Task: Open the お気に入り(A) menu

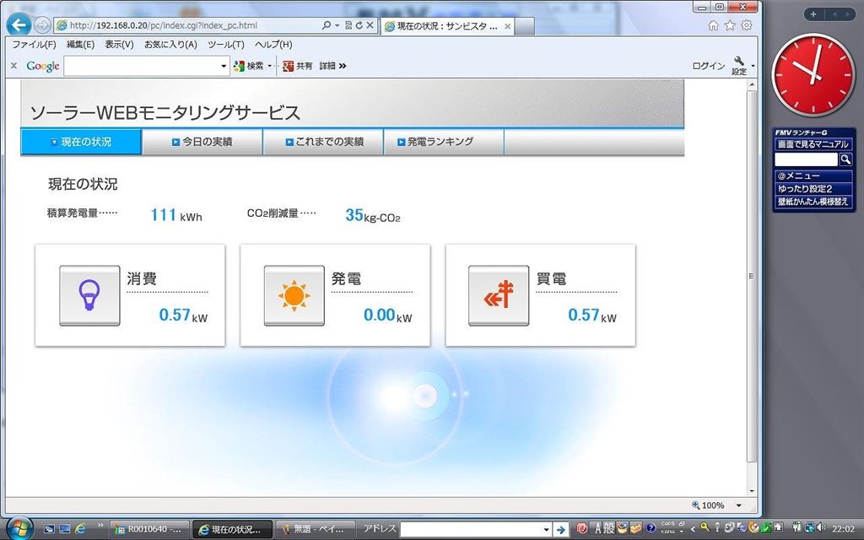Action: coord(170,45)
